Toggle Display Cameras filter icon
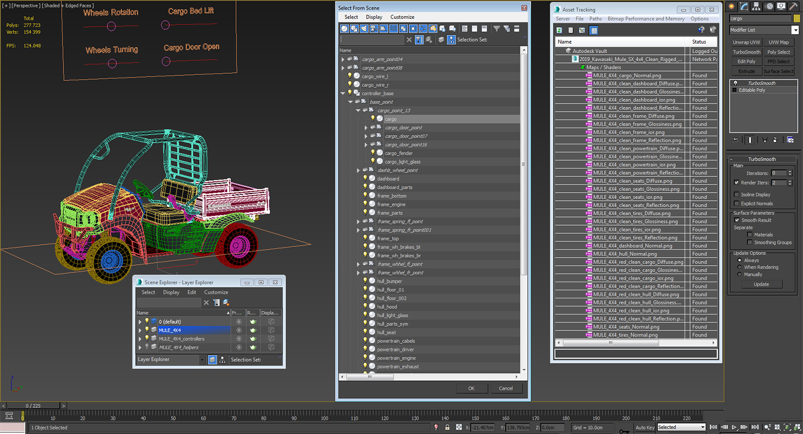 coord(374,29)
